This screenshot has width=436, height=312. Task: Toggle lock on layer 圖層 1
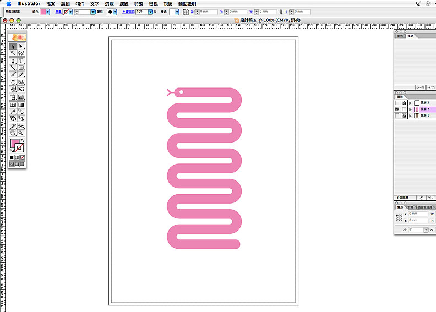404,116
